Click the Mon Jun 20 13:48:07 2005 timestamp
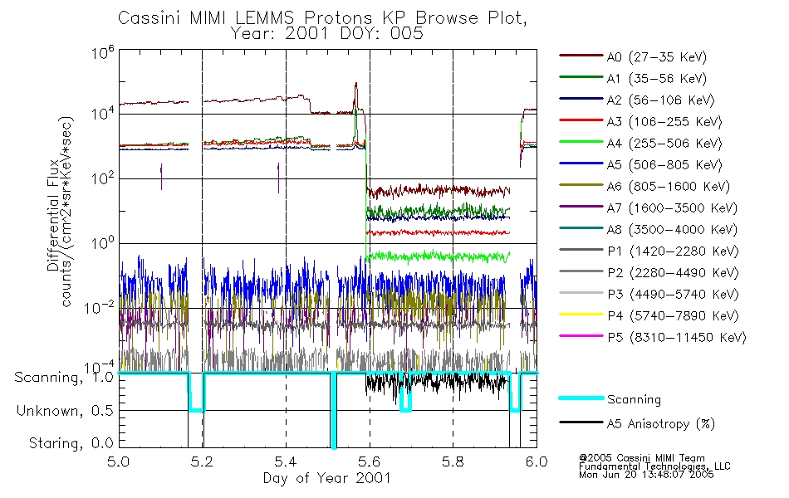Screen dimensions: 789x498 tap(646, 475)
